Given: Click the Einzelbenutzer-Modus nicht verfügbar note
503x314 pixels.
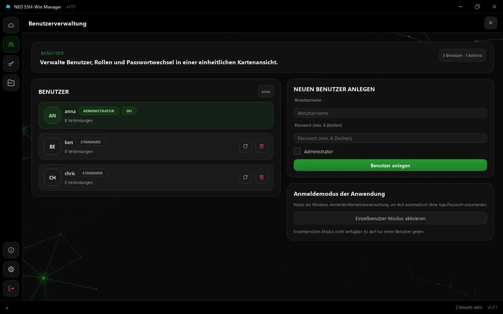Looking at the screenshot, I should pyautogui.click(x=359, y=232).
